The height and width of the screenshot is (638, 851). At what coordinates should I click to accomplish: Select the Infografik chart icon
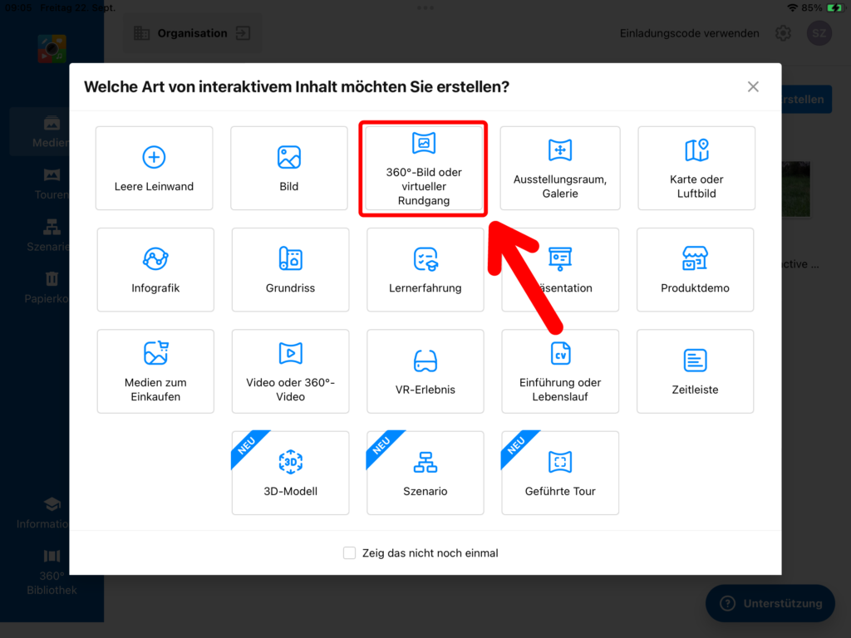click(x=155, y=259)
